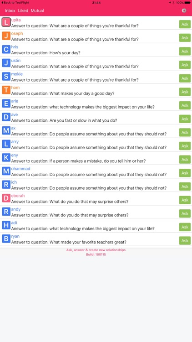Tap Joseph's orange J avatar
Viewport: 192px width, 342px height.
coord(6,36)
